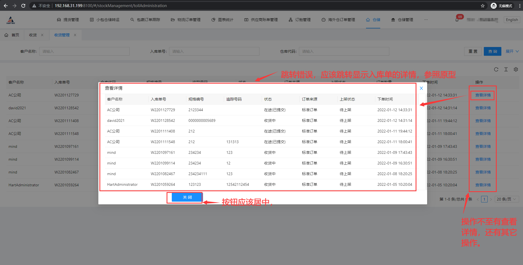Click the 重置 reset button
Viewport: 523px width, 265px height.
(x=473, y=51)
